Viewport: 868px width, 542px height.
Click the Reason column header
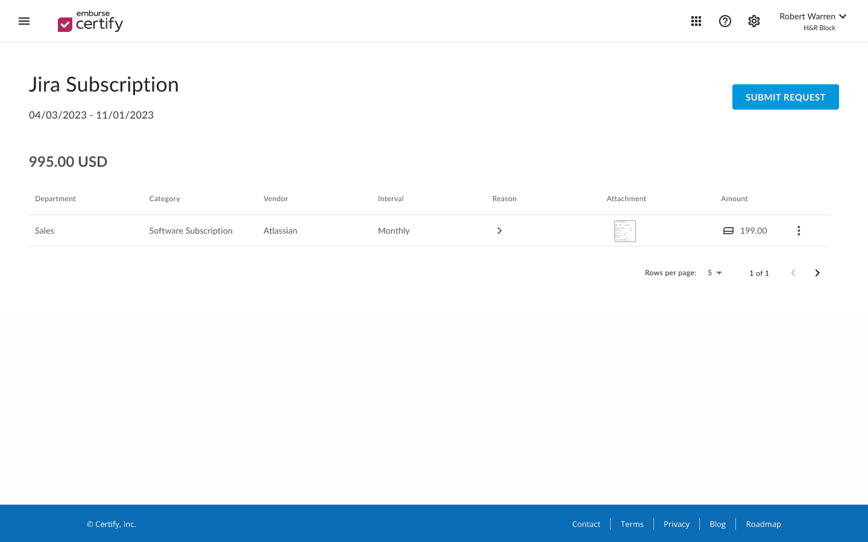(505, 199)
